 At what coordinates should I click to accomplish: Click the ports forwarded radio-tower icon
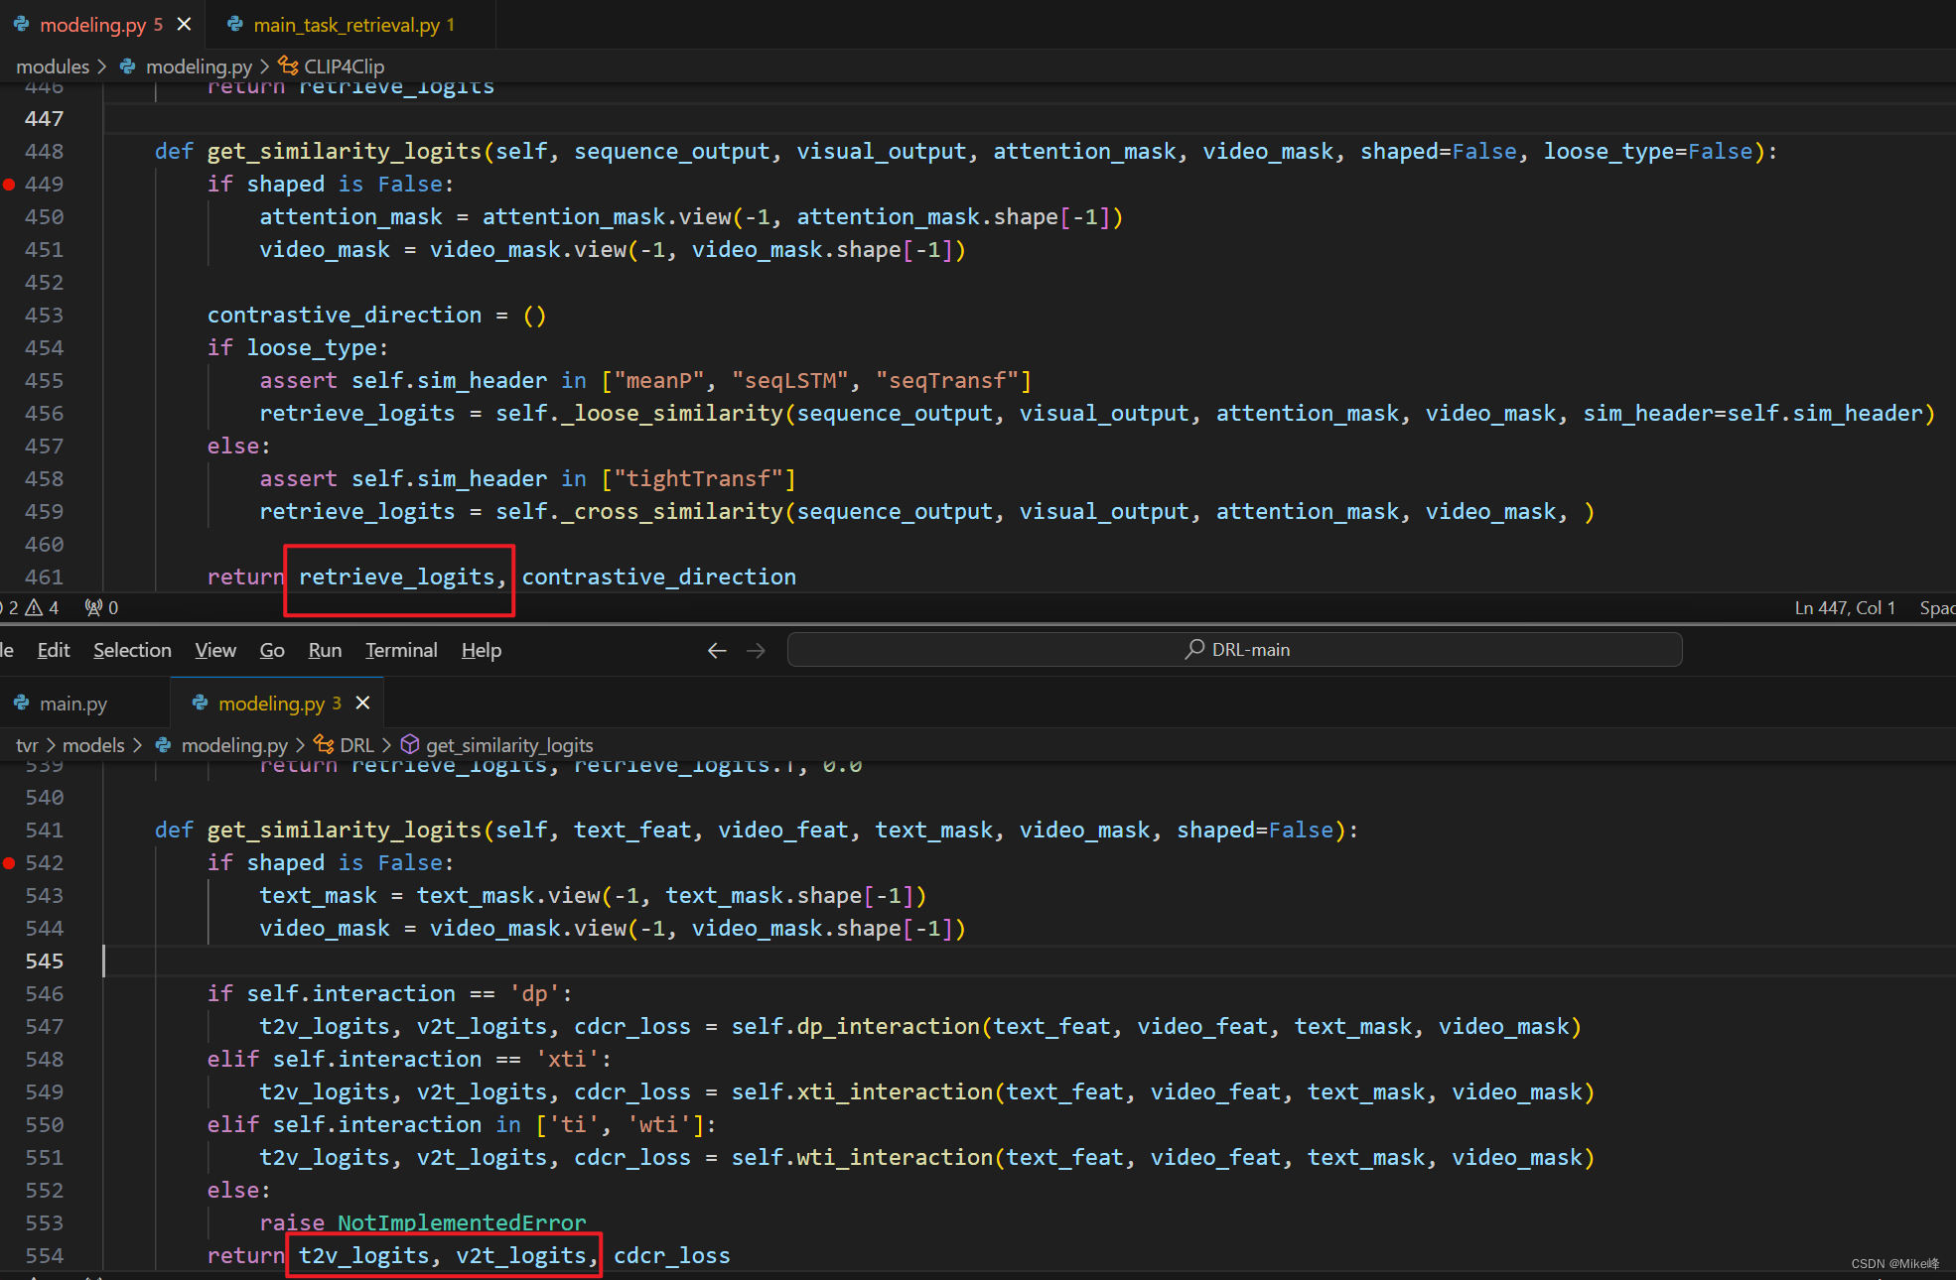click(x=94, y=607)
